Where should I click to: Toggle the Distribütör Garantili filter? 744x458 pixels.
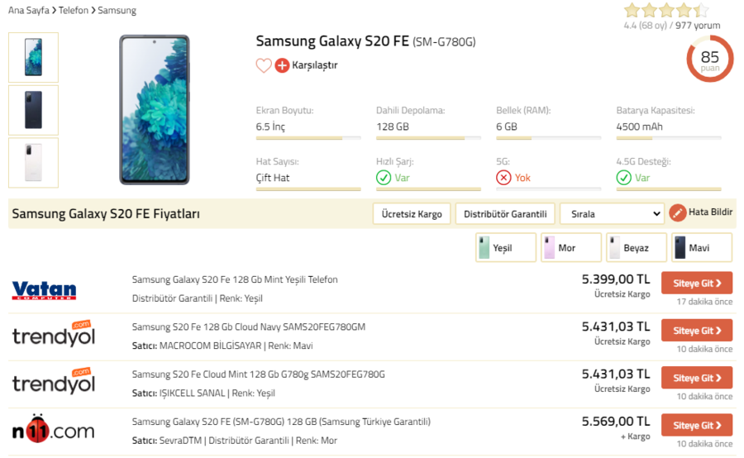[x=505, y=214]
